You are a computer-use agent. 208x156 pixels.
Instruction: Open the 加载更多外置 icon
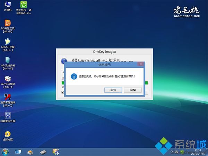pos(8,117)
